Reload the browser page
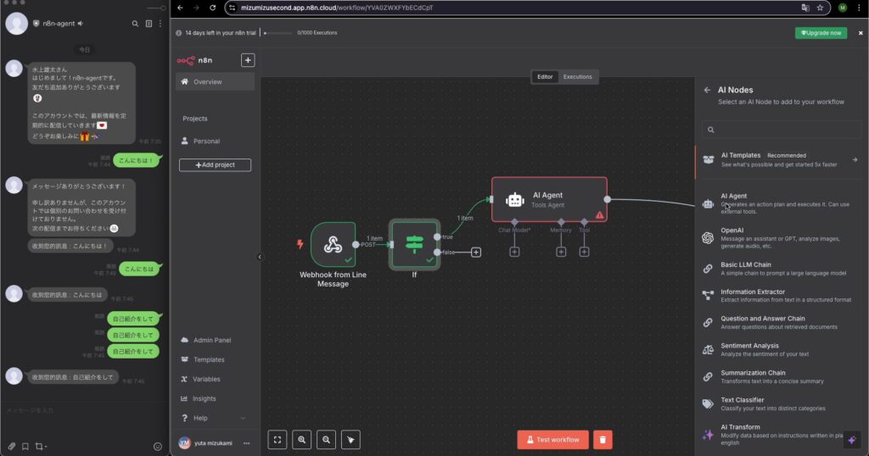This screenshot has height=456, width=869. tap(212, 8)
